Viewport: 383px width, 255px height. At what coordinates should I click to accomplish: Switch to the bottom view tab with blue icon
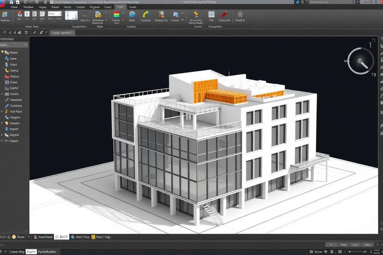[80, 237]
